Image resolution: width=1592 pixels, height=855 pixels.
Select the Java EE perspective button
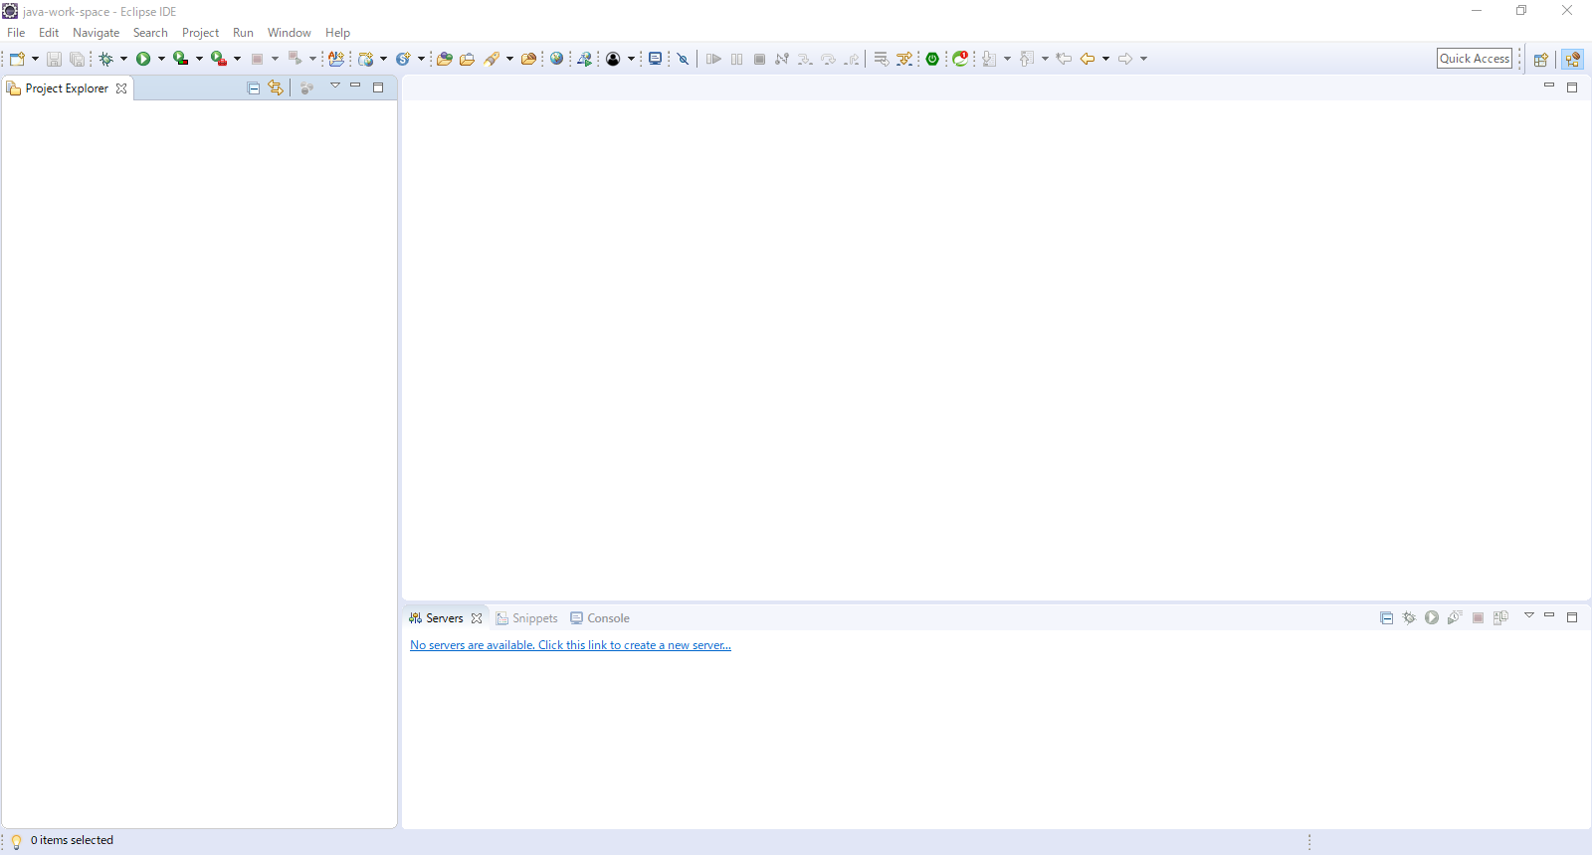(1572, 60)
